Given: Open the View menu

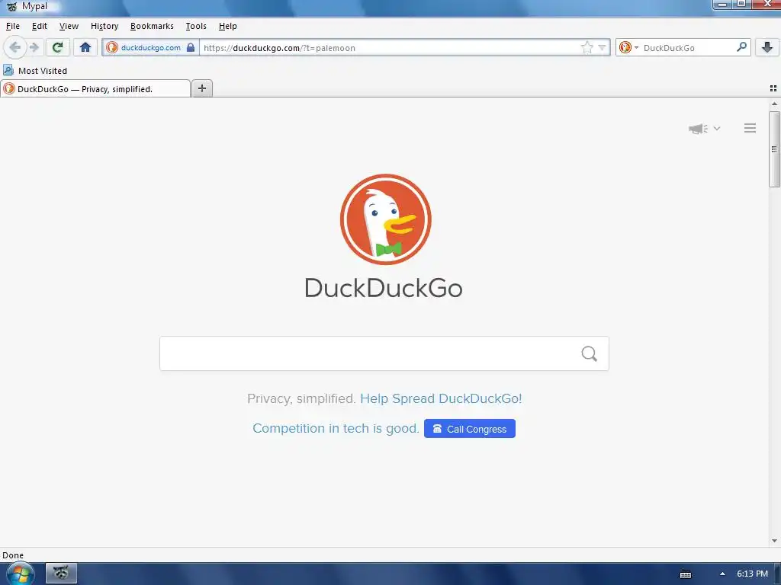Looking at the screenshot, I should click(x=69, y=26).
